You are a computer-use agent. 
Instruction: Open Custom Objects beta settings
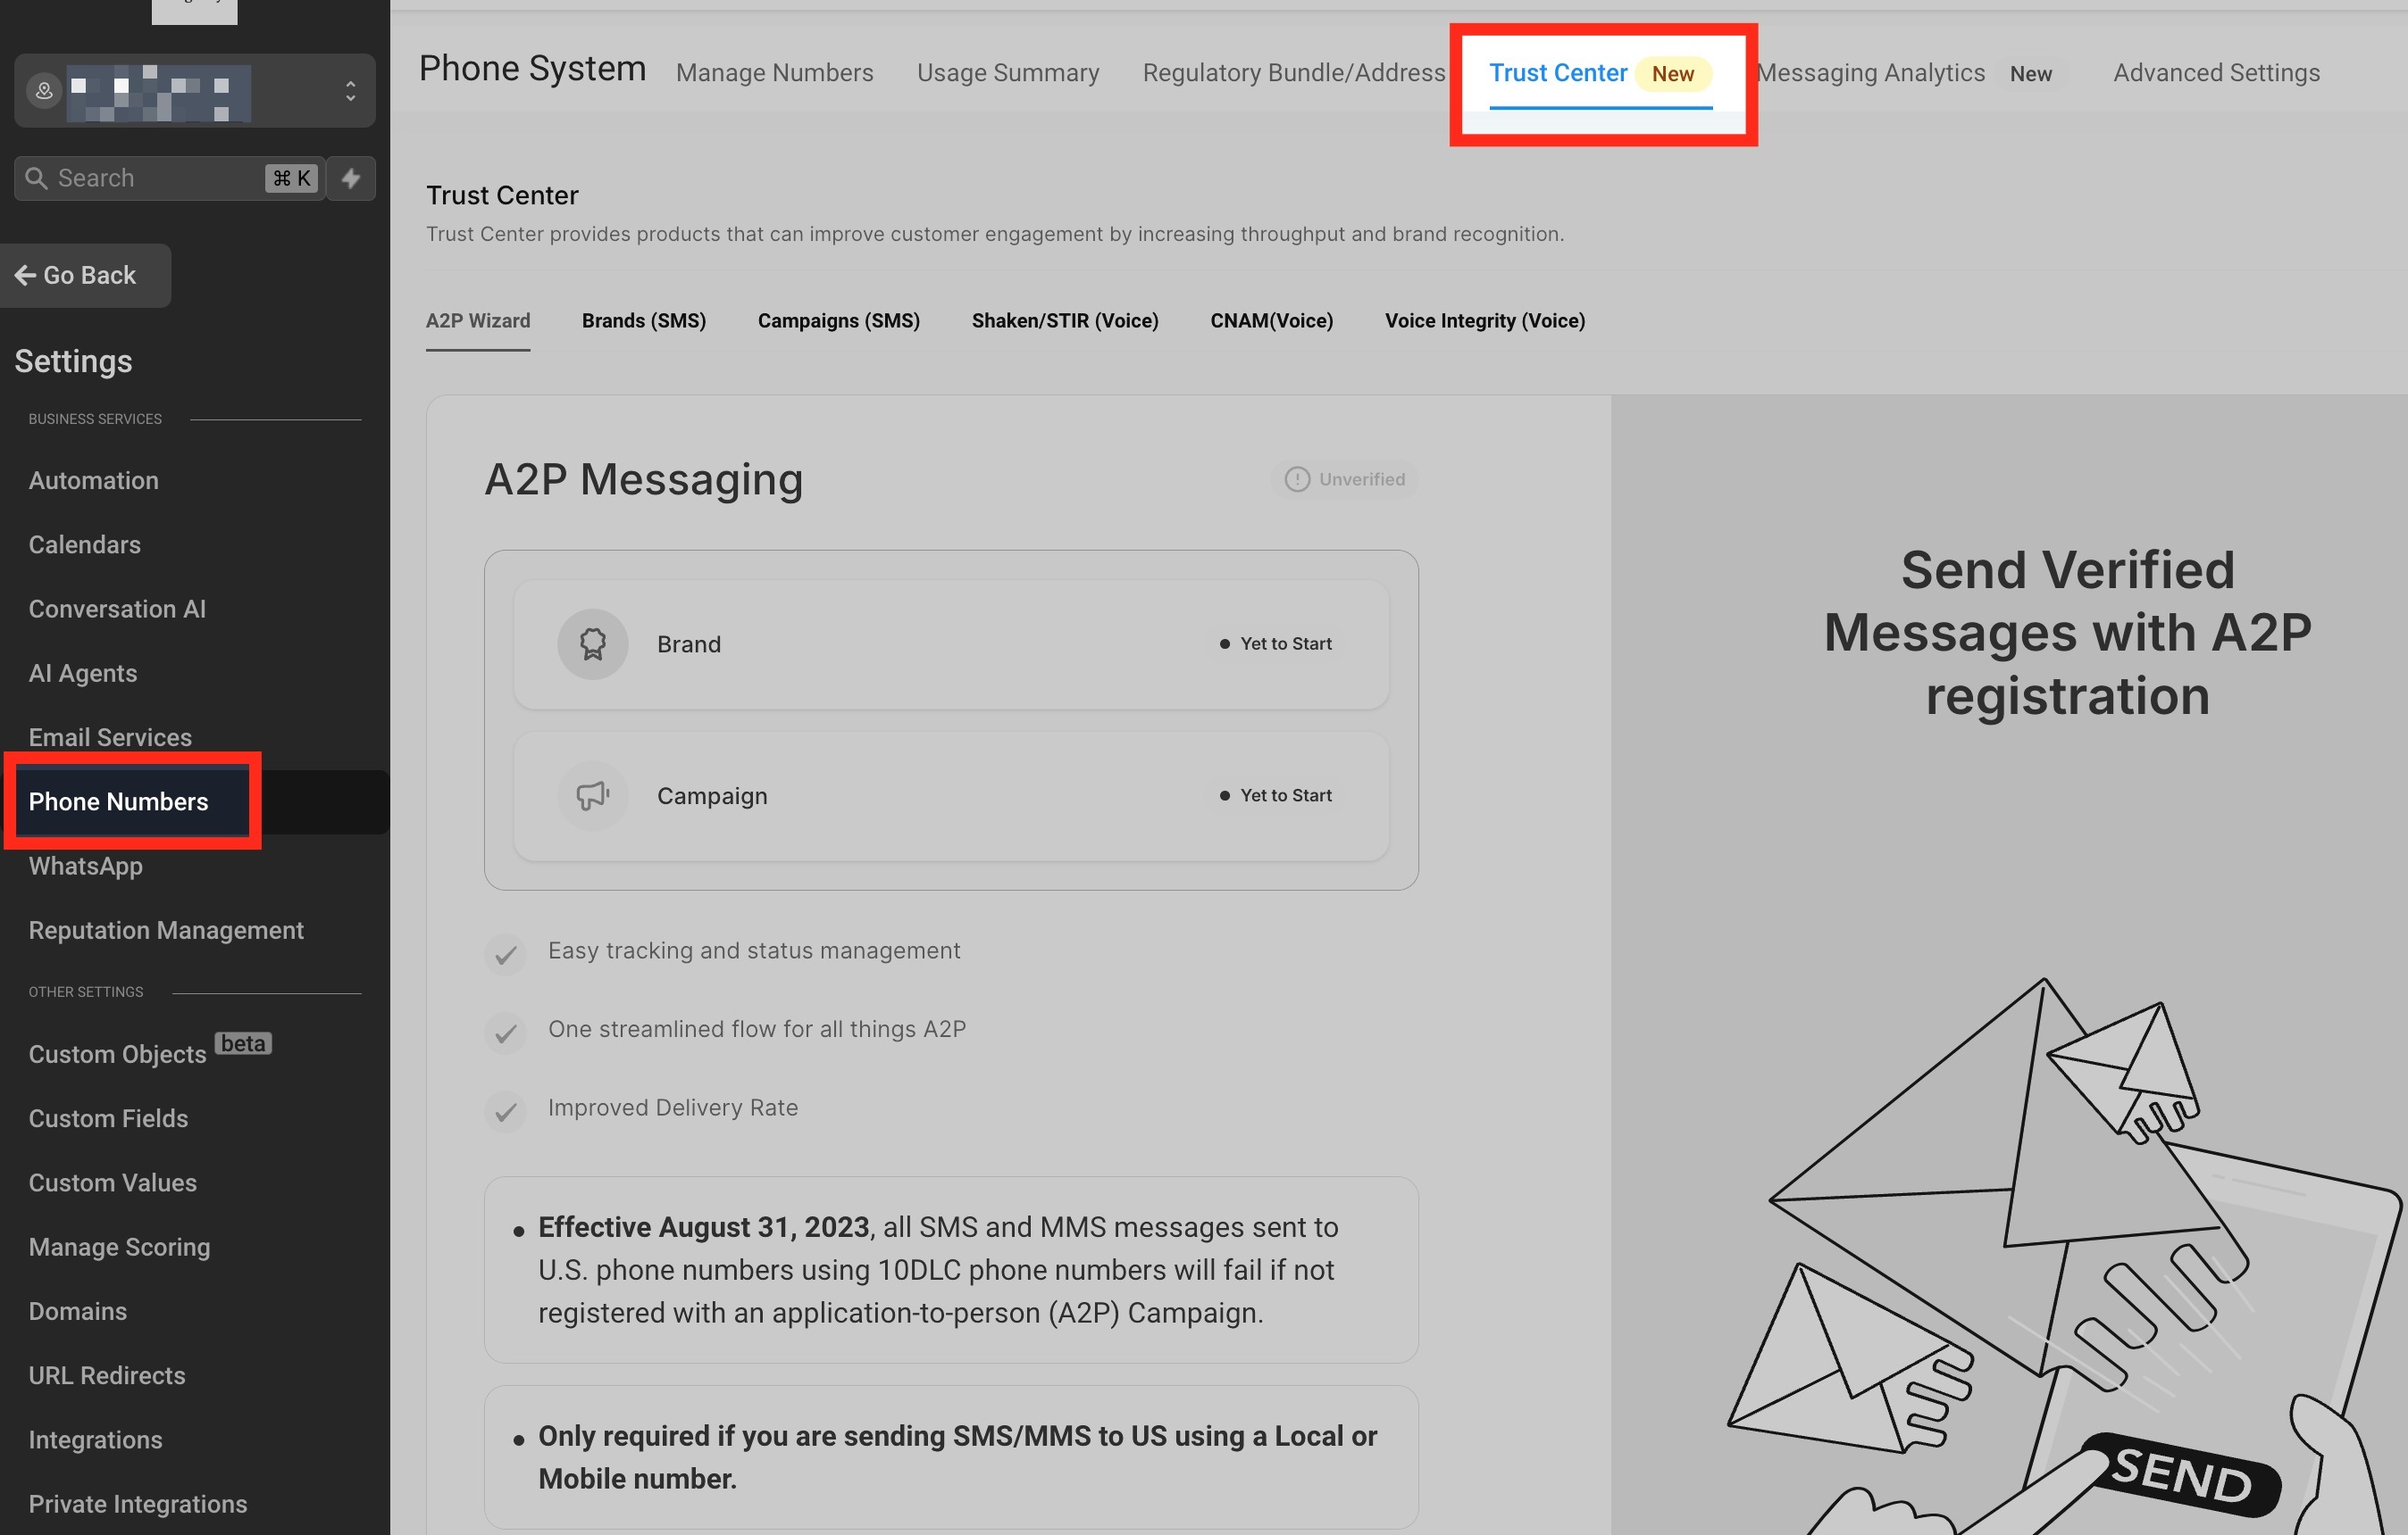coord(118,1054)
